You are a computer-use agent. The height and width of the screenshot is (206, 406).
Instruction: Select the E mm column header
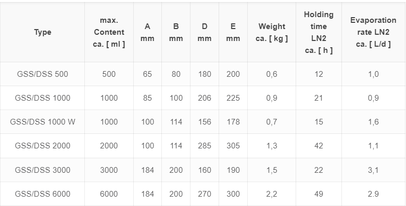(x=233, y=32)
